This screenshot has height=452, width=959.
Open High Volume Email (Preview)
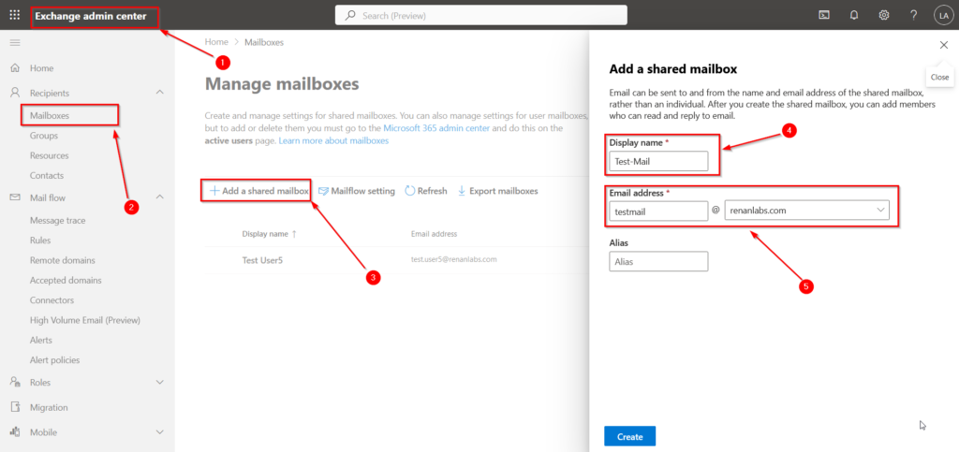pyautogui.click(x=85, y=320)
